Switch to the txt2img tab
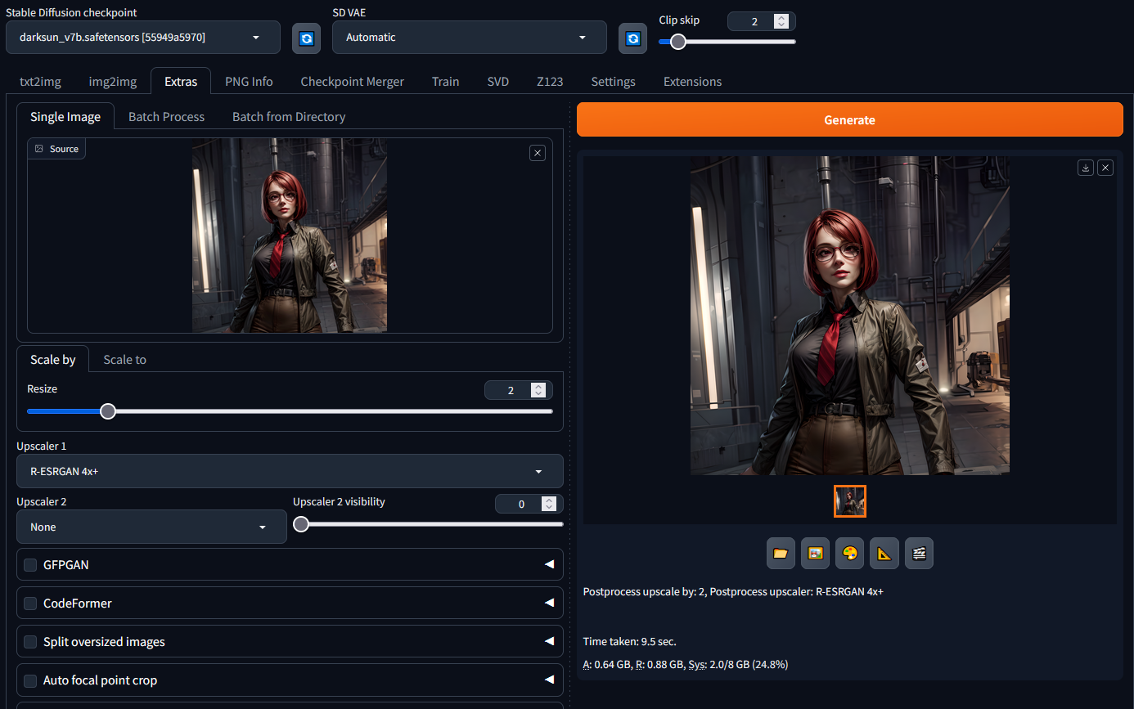Image resolution: width=1134 pixels, height=709 pixels. click(x=40, y=82)
